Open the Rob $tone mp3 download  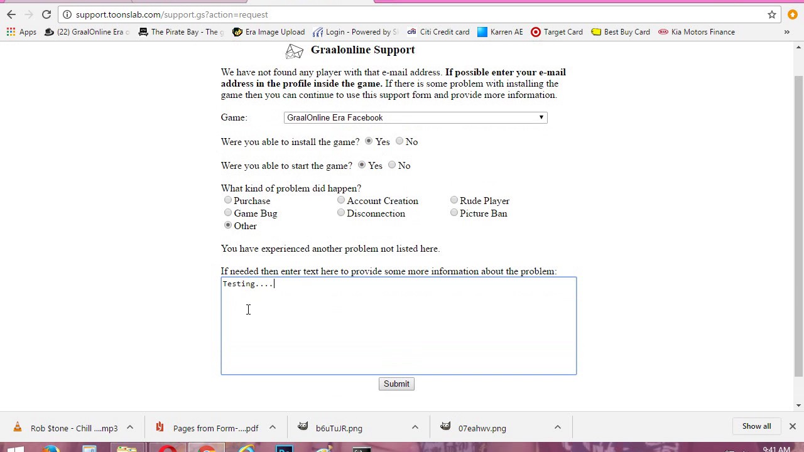pyautogui.click(x=66, y=428)
